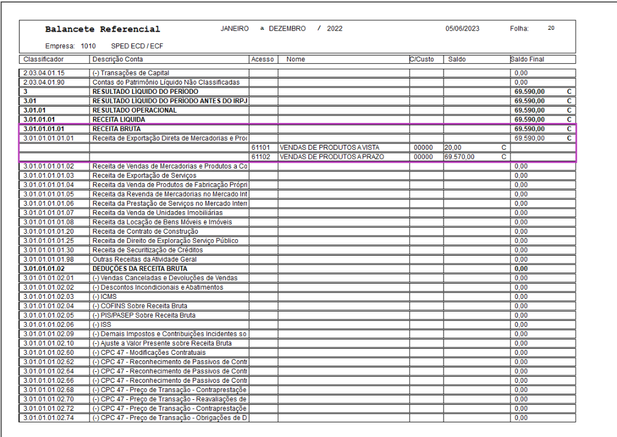The image size is (617, 437).
Task: Click '(-) Ajuste a Valor Presente sobre Receita Bruta'
Action: coord(162,343)
